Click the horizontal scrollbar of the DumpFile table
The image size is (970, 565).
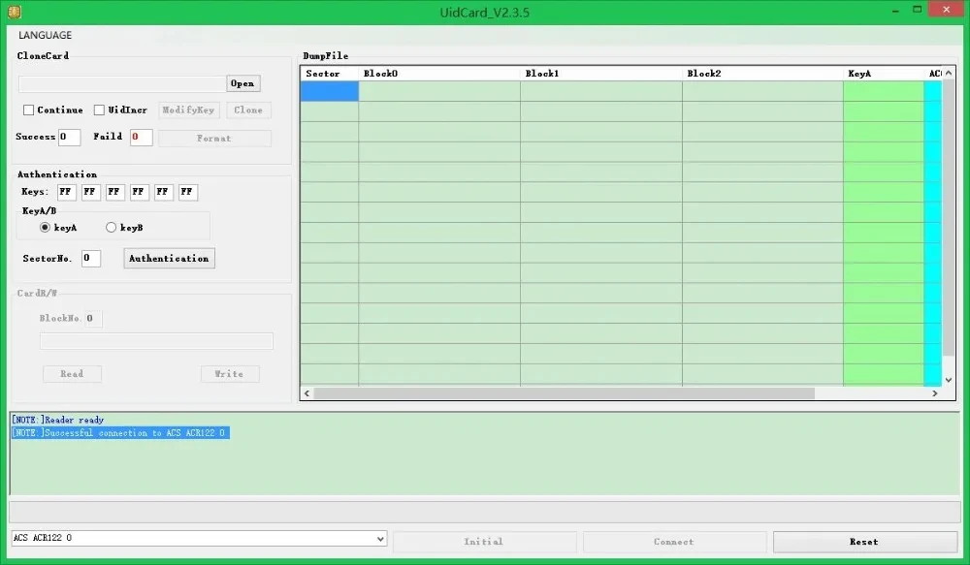pyautogui.click(x=565, y=393)
